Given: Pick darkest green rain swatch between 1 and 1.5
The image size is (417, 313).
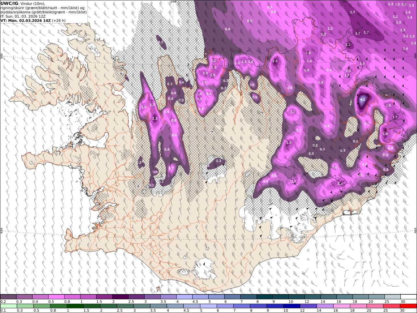Looking at the screenshot, I should pos(75,306).
